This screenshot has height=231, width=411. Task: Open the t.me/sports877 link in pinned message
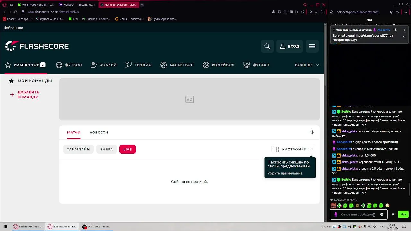pos(371,36)
